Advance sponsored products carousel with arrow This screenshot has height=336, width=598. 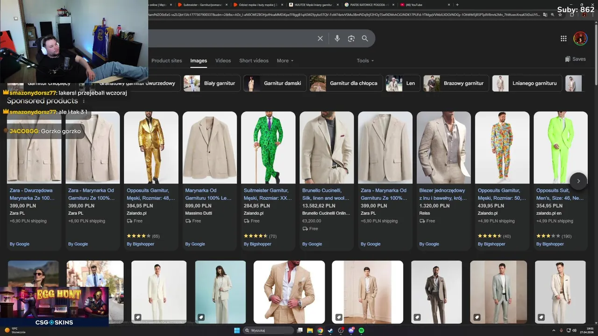(x=578, y=181)
